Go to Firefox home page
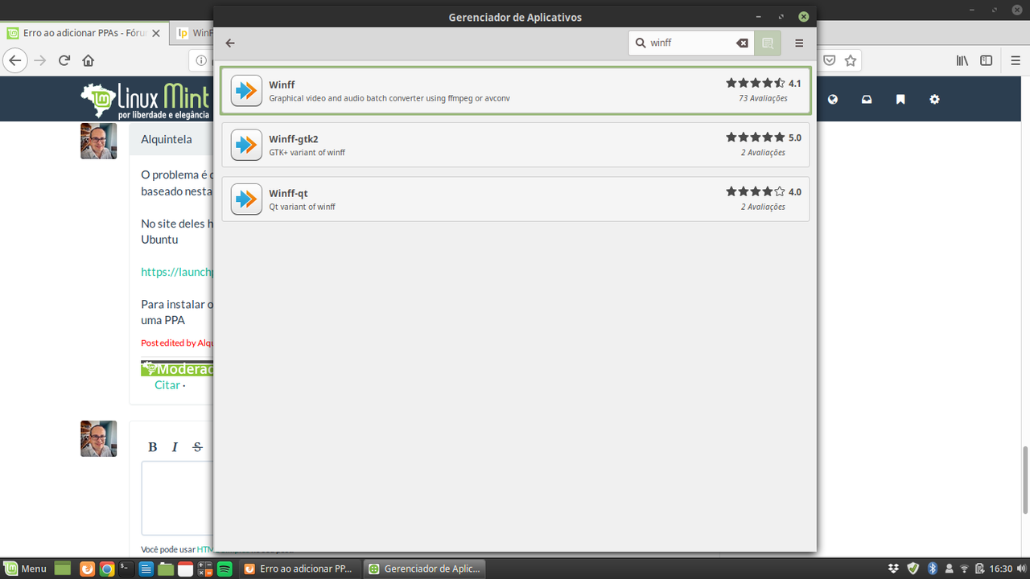This screenshot has width=1030, height=579. [x=89, y=60]
